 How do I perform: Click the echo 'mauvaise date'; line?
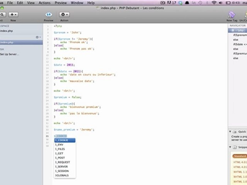[77, 81]
